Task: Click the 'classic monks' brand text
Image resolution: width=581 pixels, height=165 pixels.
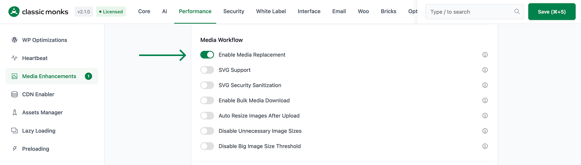Action: (45, 12)
